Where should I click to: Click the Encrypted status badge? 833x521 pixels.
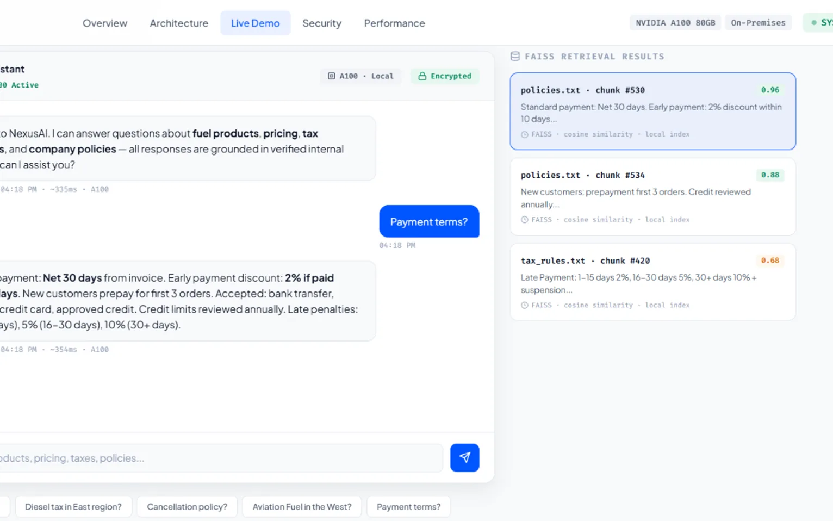pos(445,76)
